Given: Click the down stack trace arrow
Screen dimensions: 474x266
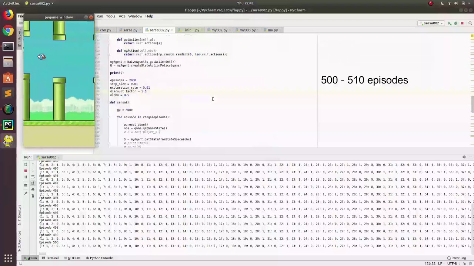Looking at the screenshot, I should (33, 170).
